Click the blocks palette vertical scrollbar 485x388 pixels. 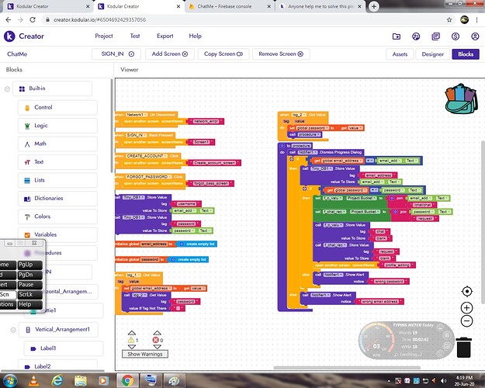coord(112,126)
